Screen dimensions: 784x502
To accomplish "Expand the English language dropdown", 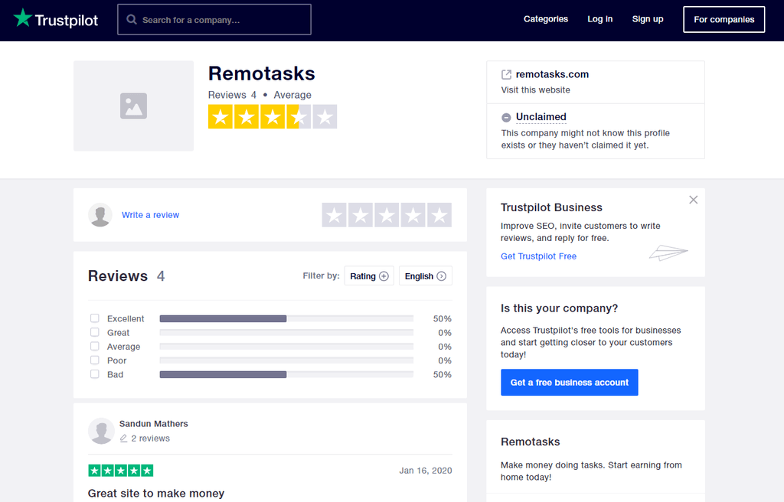I will [425, 275].
